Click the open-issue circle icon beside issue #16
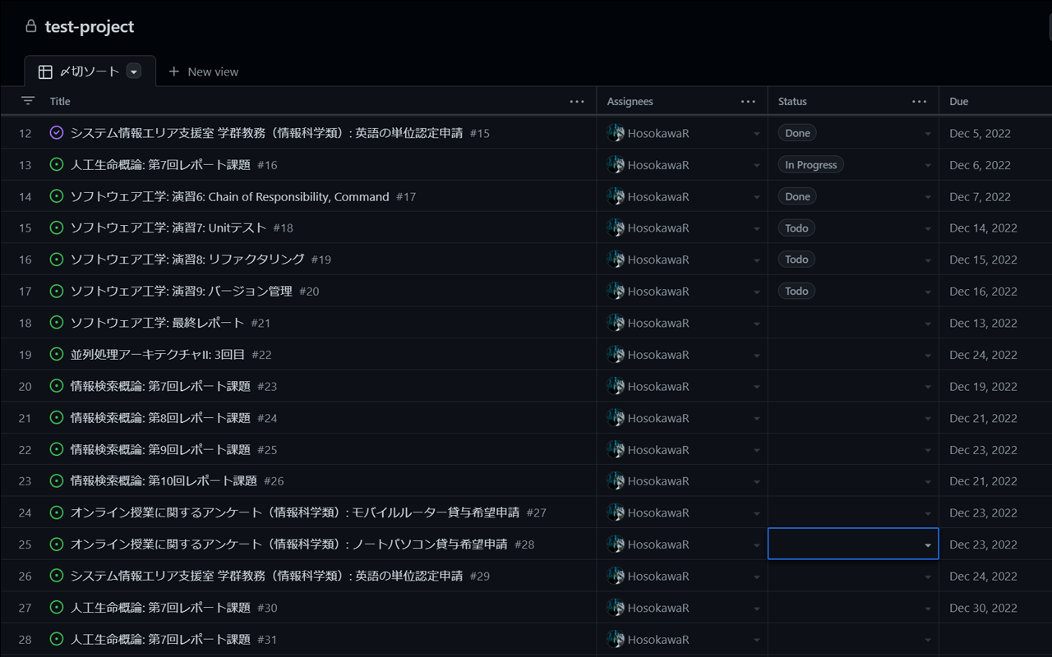This screenshot has width=1052, height=657. tap(56, 164)
